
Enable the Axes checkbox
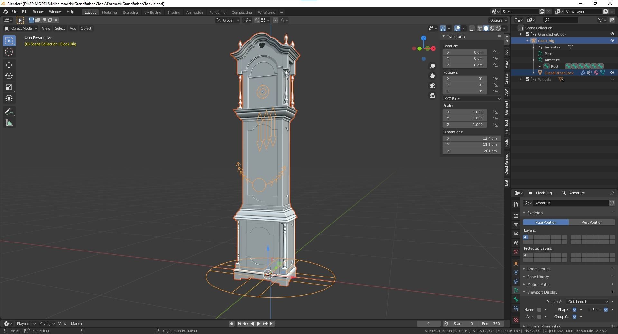click(x=539, y=317)
